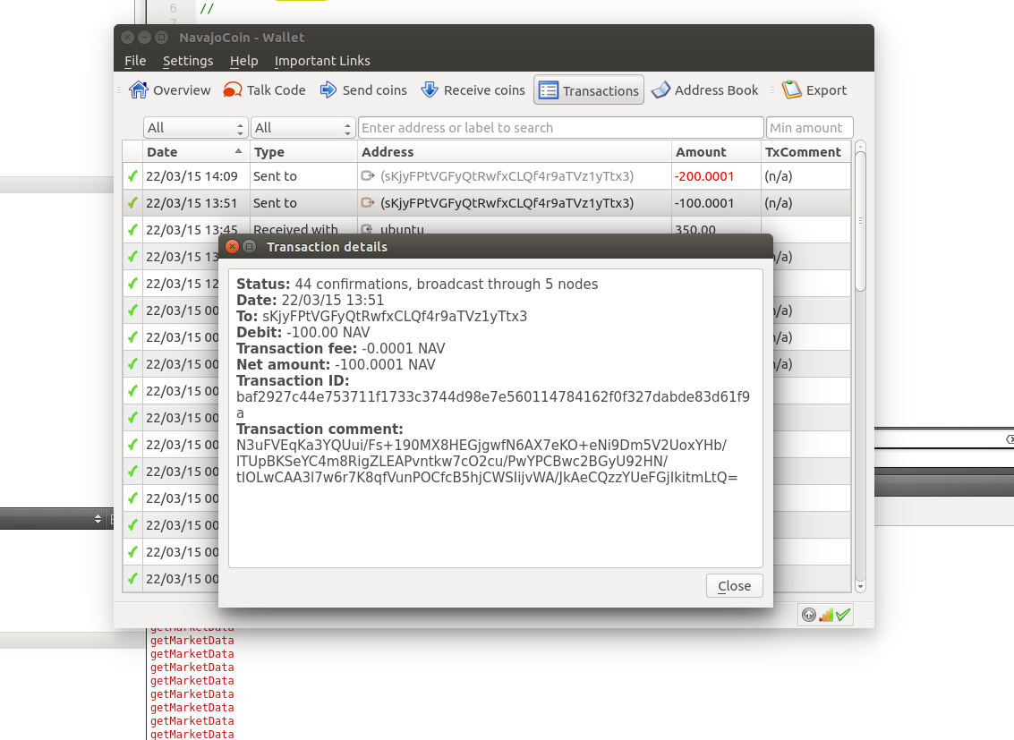Click amount 350.00 in the list
Viewport: 1014px width, 740px height.
(x=695, y=229)
